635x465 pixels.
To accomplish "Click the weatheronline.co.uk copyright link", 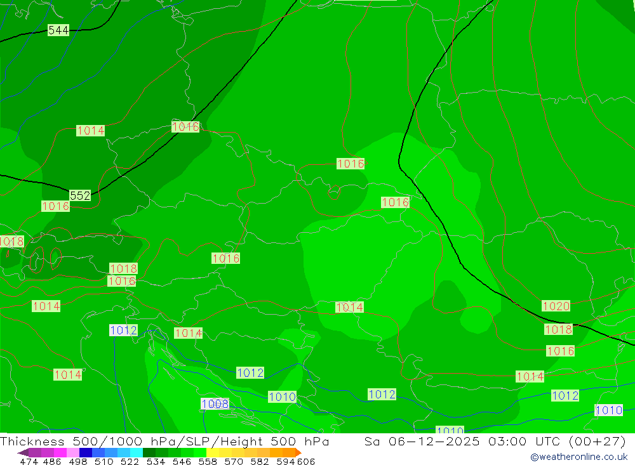I will pyautogui.click(x=579, y=457).
